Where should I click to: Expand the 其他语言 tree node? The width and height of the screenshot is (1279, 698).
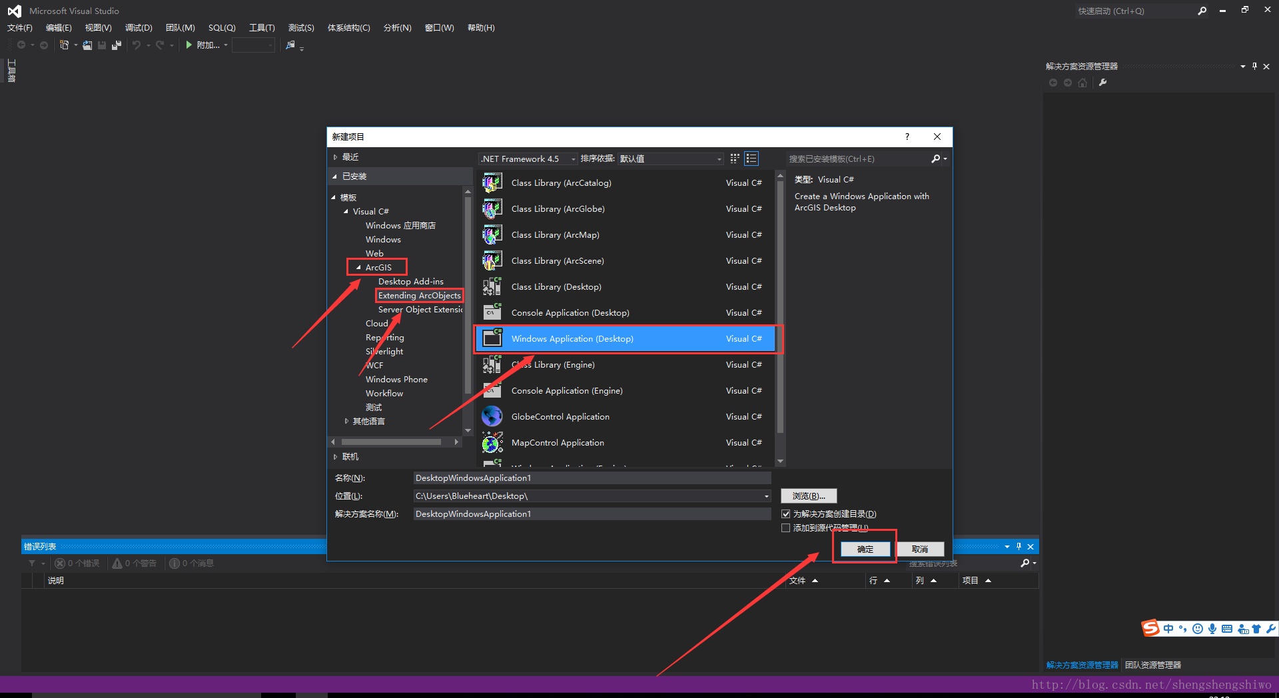tap(346, 421)
